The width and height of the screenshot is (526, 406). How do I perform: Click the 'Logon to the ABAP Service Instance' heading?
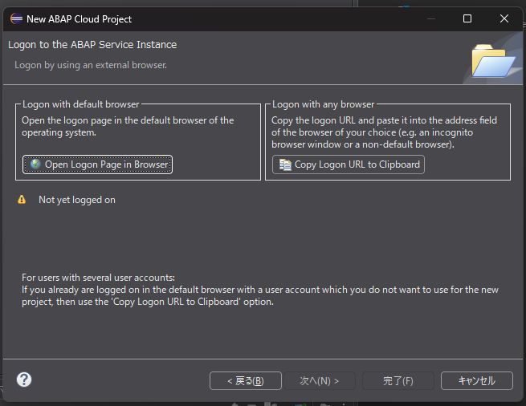(92, 45)
